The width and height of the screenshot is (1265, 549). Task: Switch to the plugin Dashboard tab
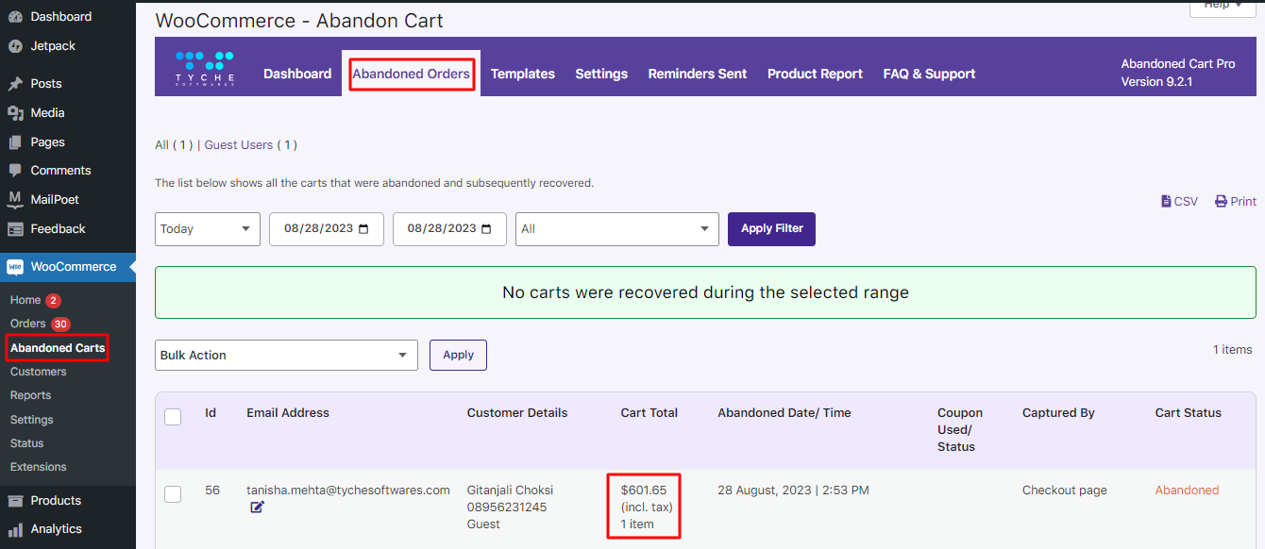(297, 74)
